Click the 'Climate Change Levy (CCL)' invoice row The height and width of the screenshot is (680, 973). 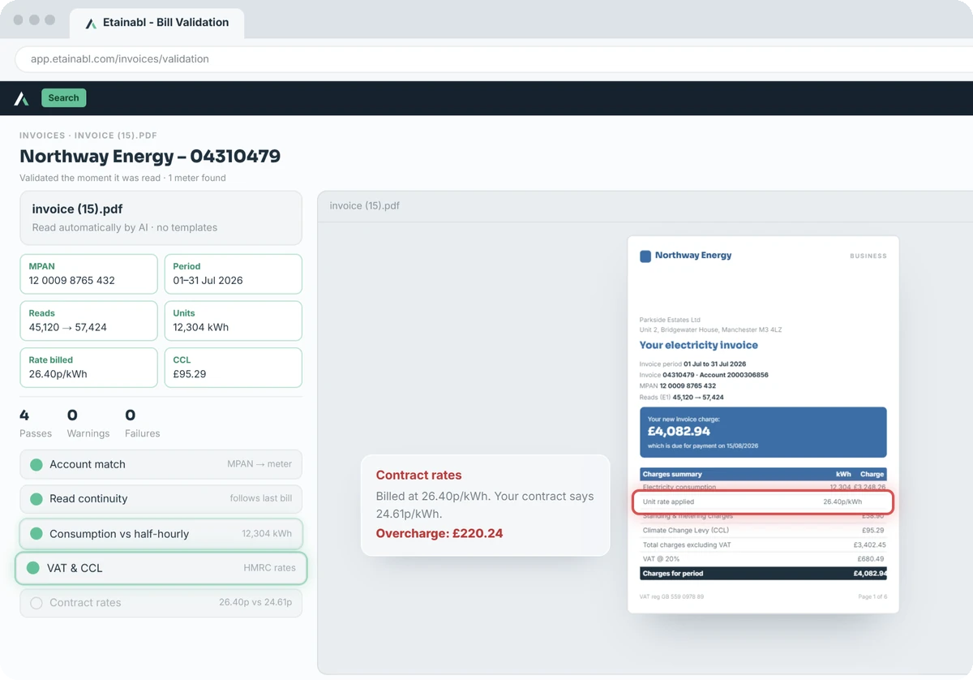763,530
